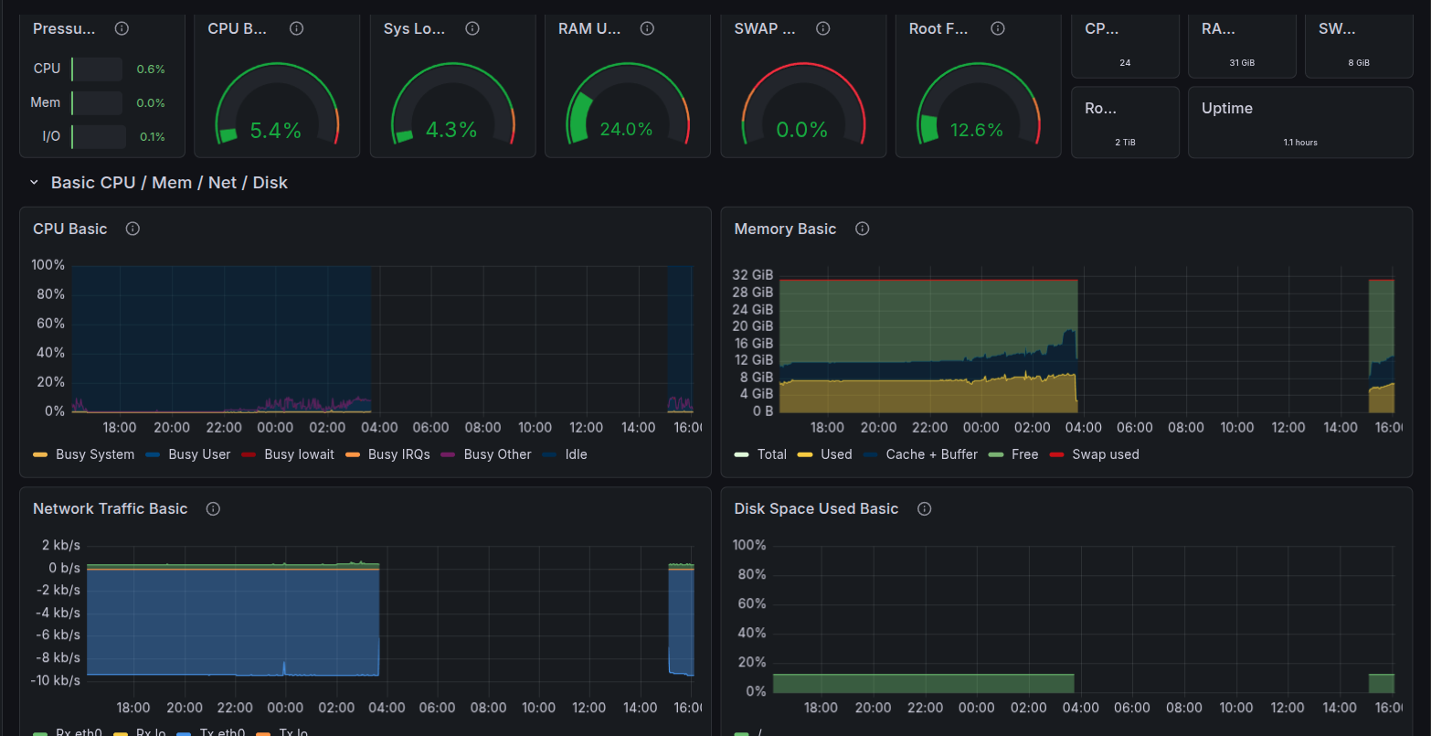Open the Idle legend color swatch

point(549,454)
